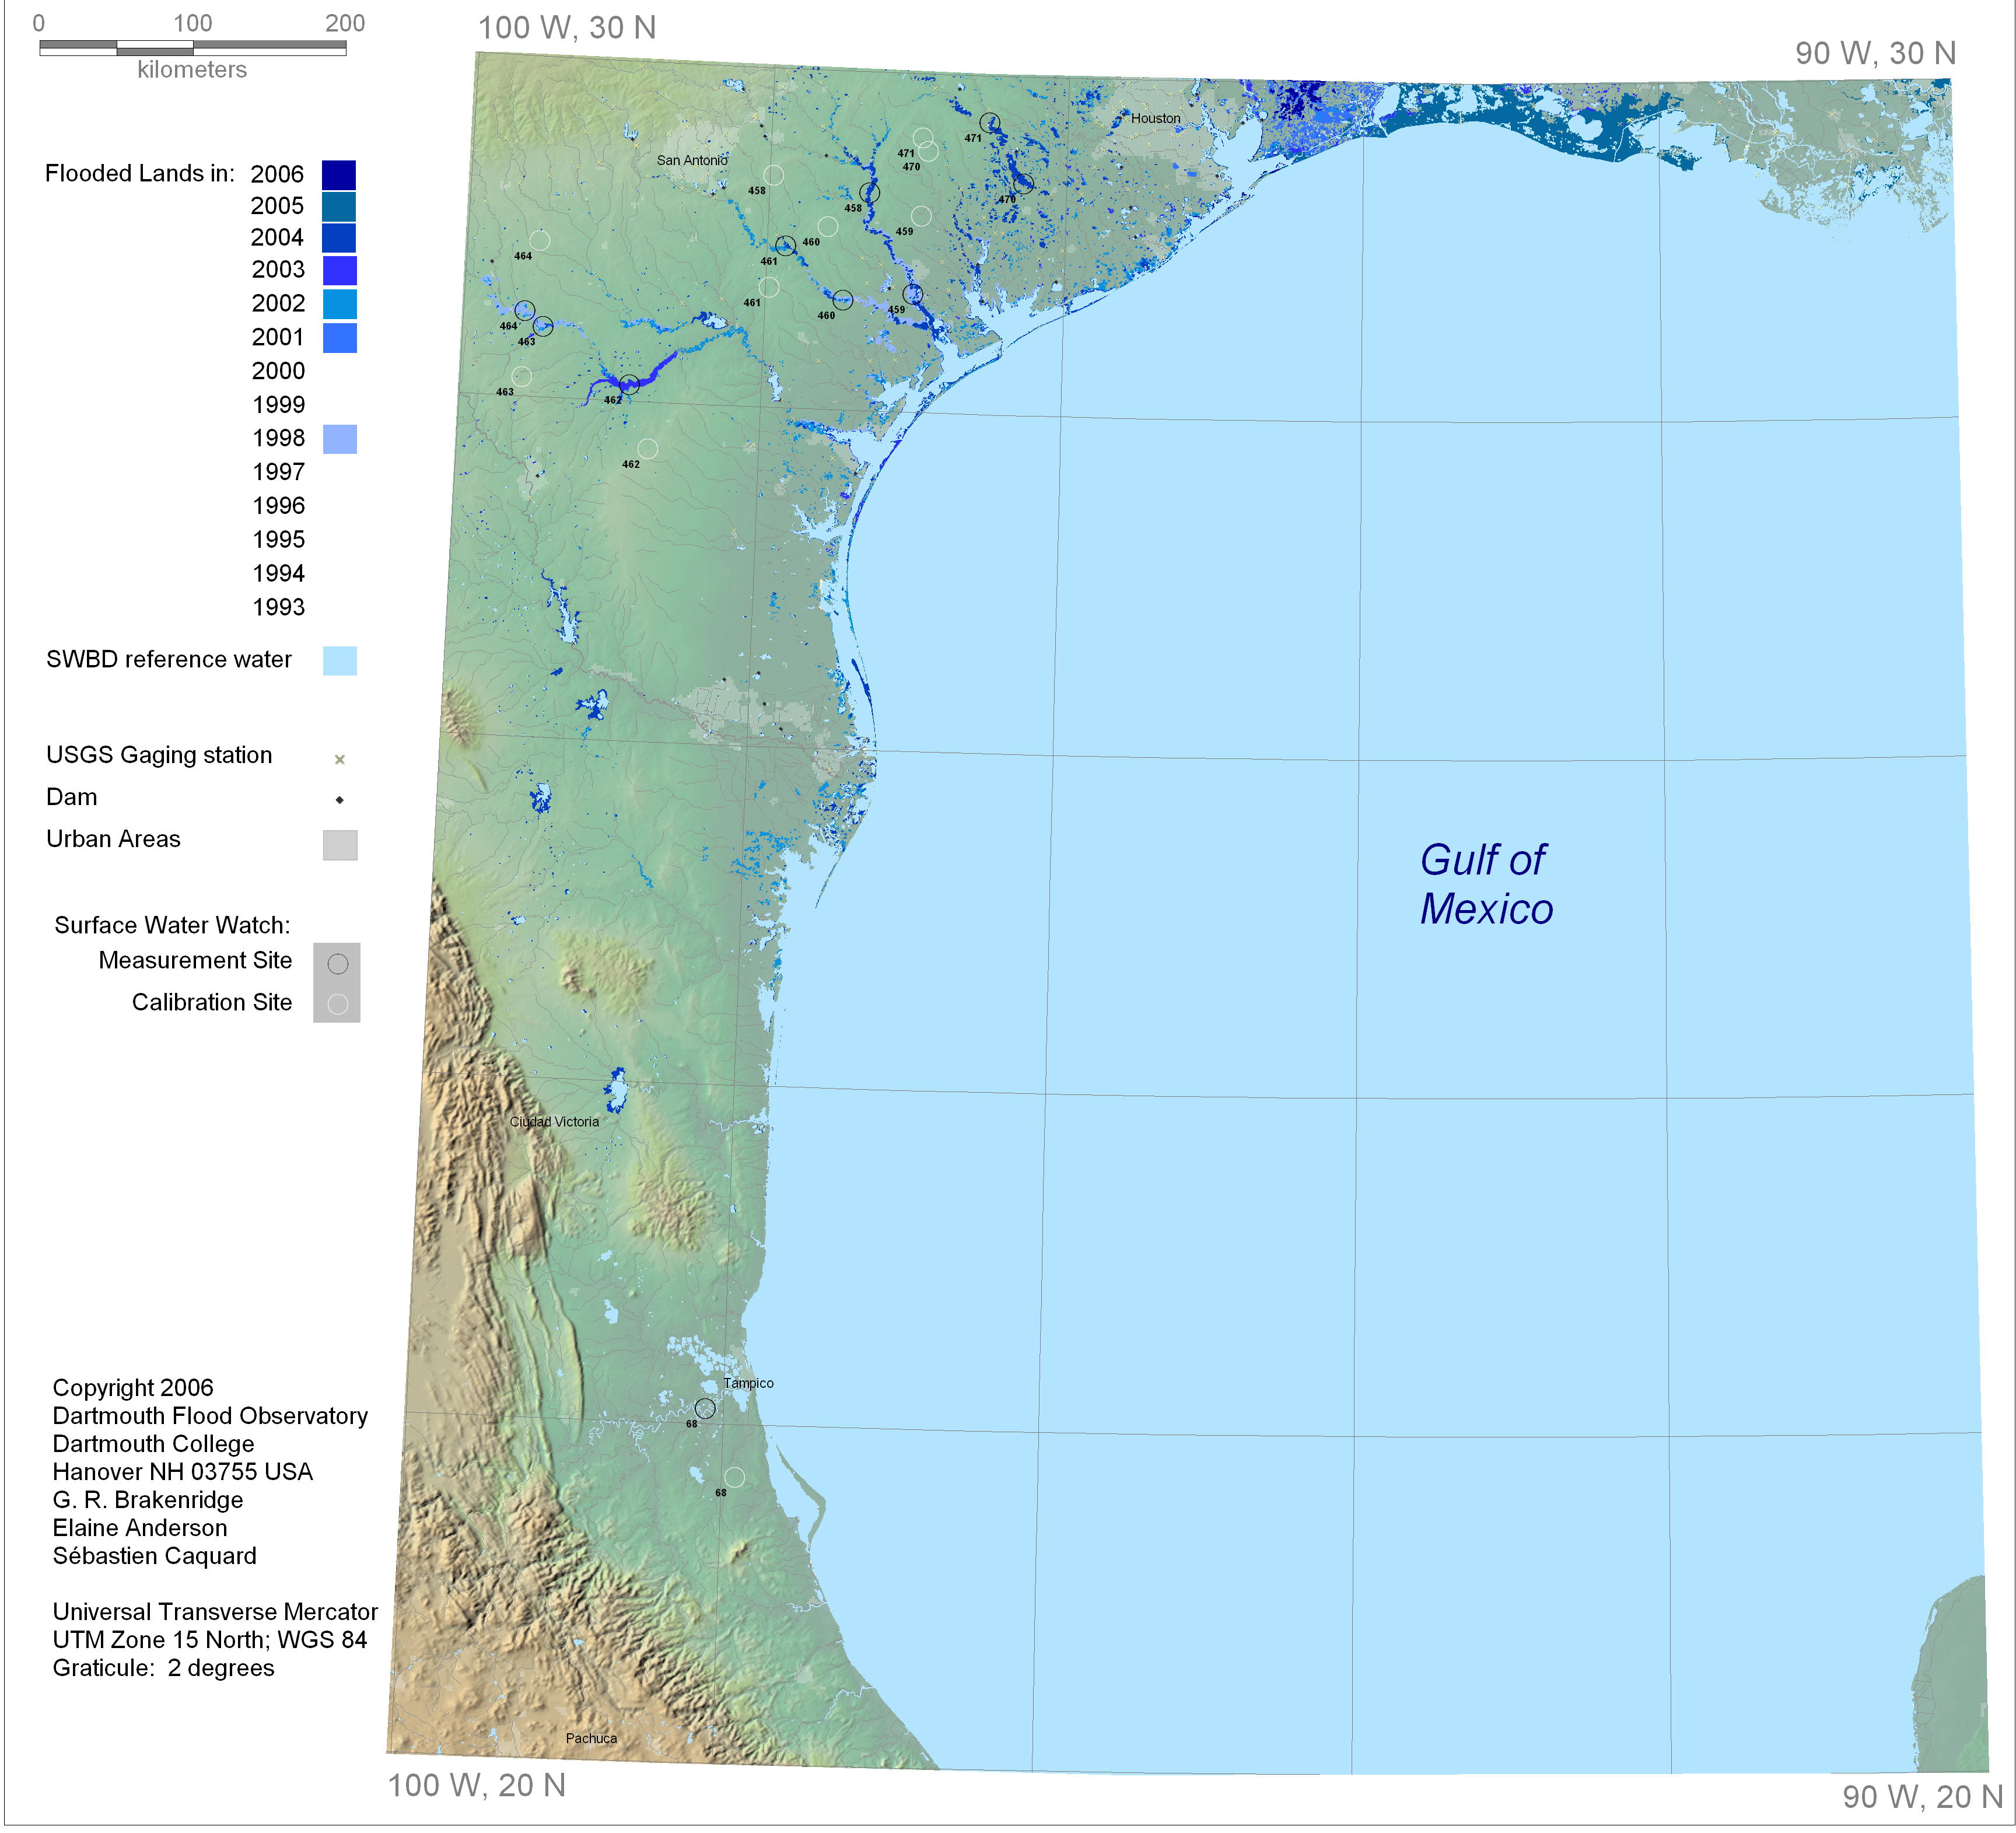Click the measurement site circle labeled 471
This screenshot has height=1833, width=2016.
click(989, 123)
